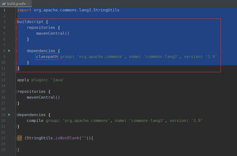Click the highlighted classpath keyword
The height and width of the screenshot is (156, 237).
(47, 57)
